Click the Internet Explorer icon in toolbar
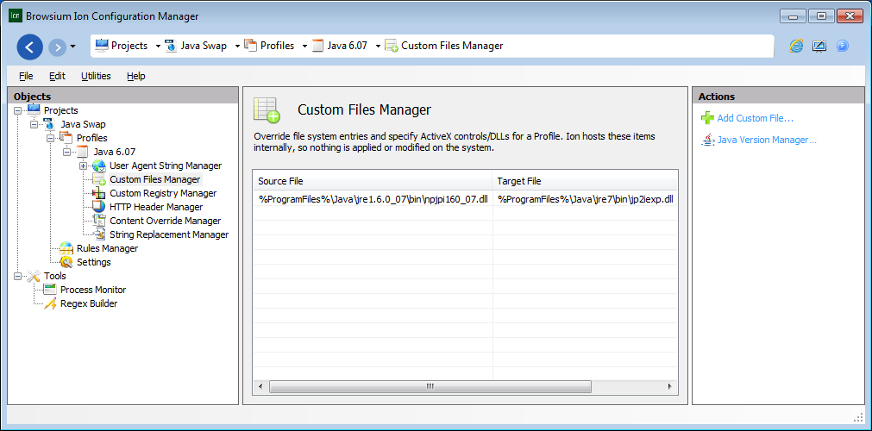872x431 pixels. 796,47
